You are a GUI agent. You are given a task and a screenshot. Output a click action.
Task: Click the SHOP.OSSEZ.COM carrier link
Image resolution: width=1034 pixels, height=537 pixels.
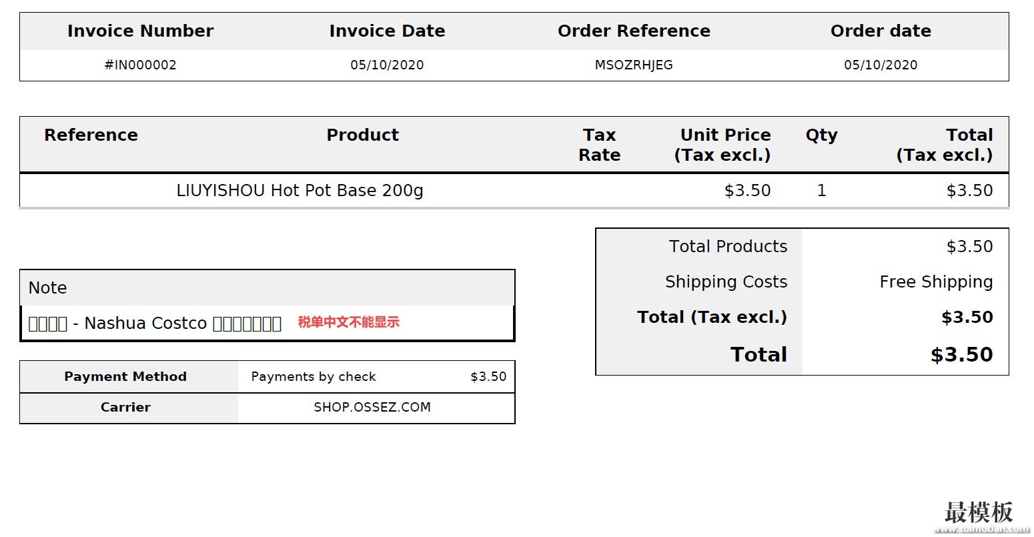372,407
